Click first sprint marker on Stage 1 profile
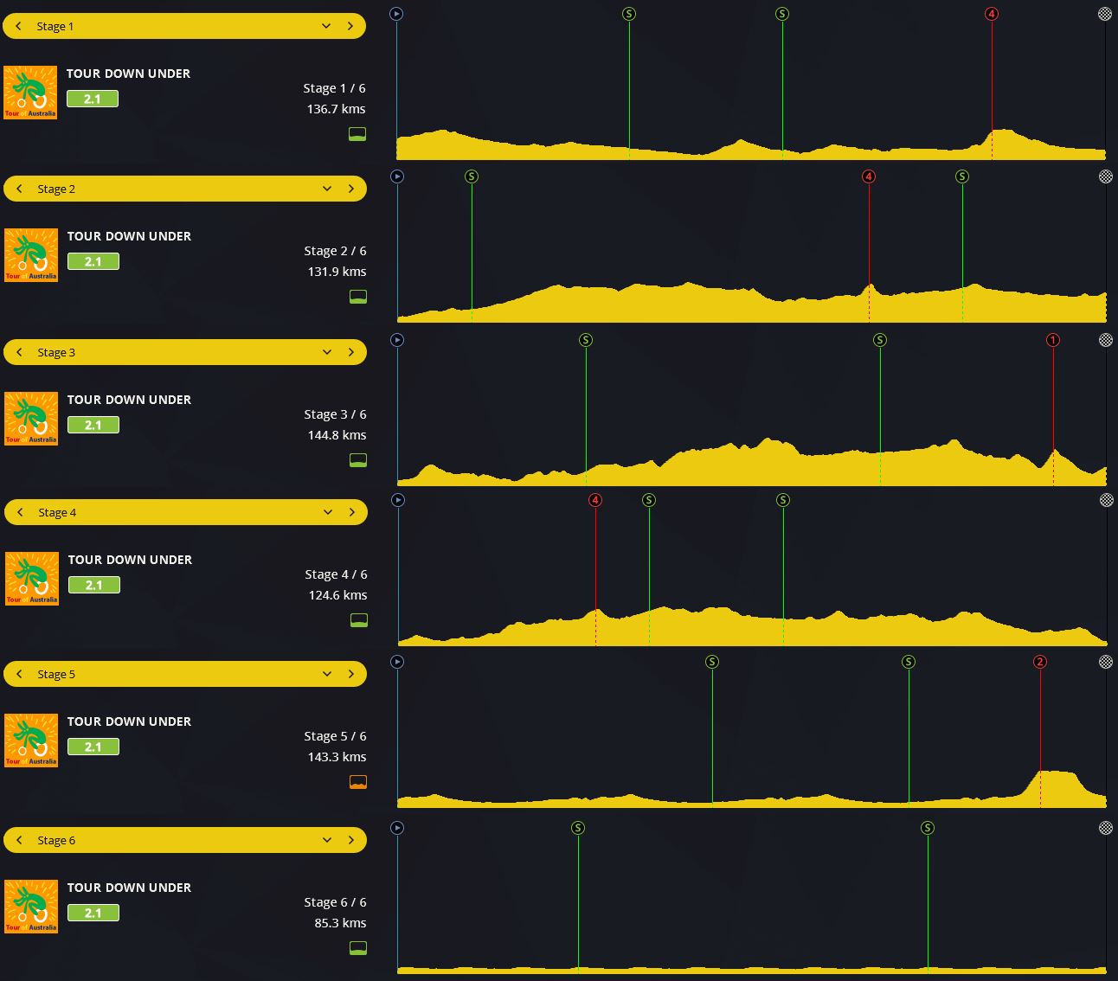The height and width of the screenshot is (981, 1118). 629,14
